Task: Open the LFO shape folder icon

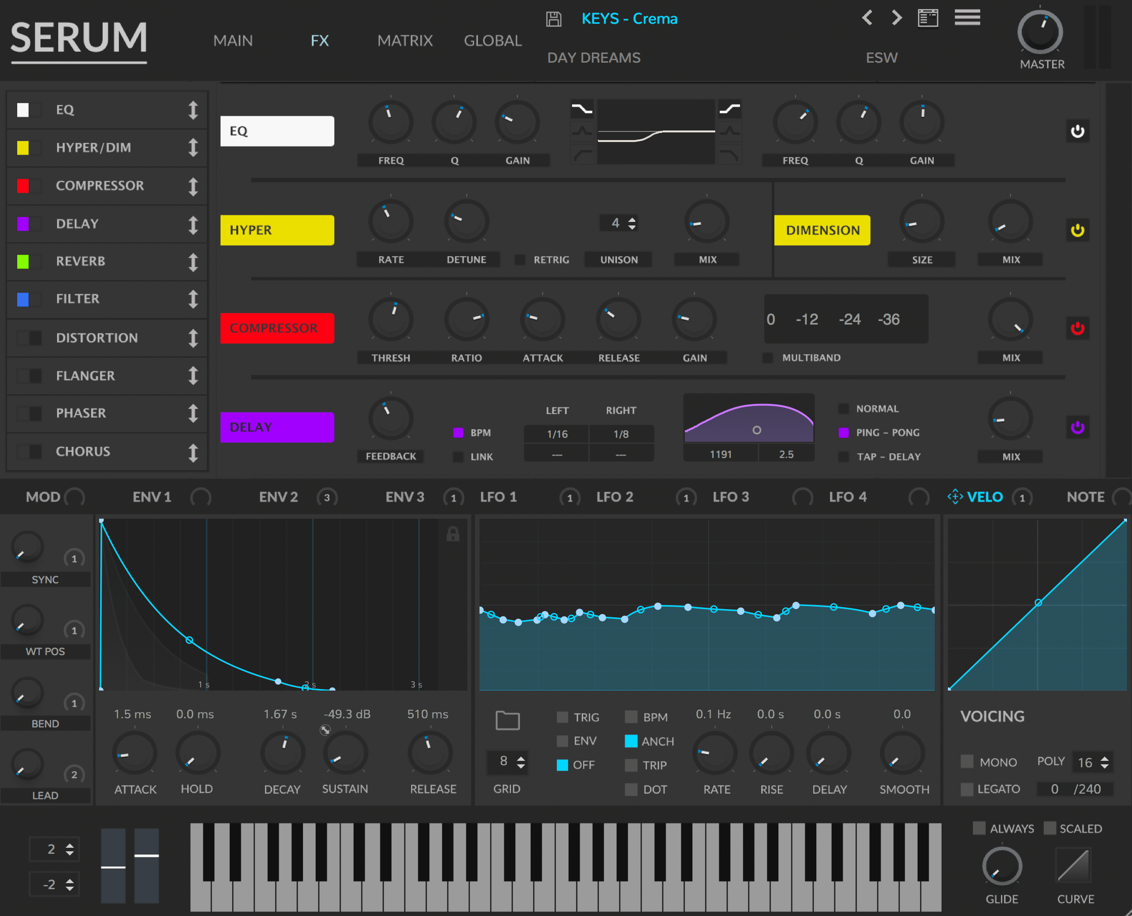Action: click(507, 720)
